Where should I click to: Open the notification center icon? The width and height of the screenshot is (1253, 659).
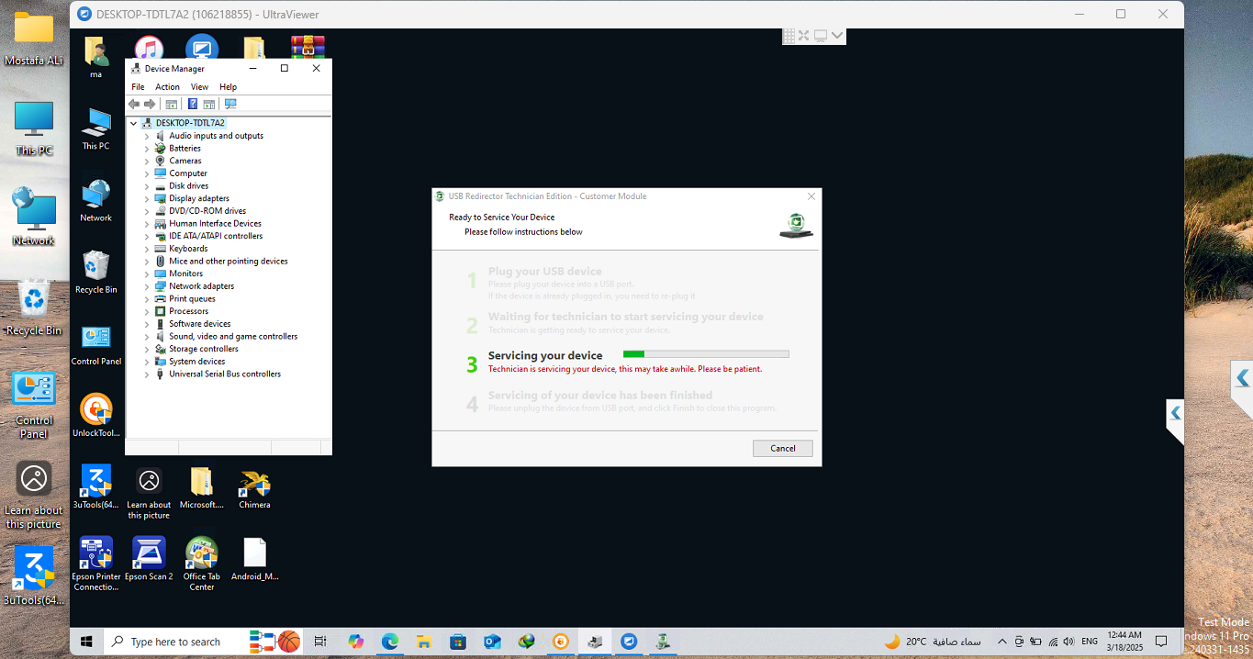(1160, 642)
